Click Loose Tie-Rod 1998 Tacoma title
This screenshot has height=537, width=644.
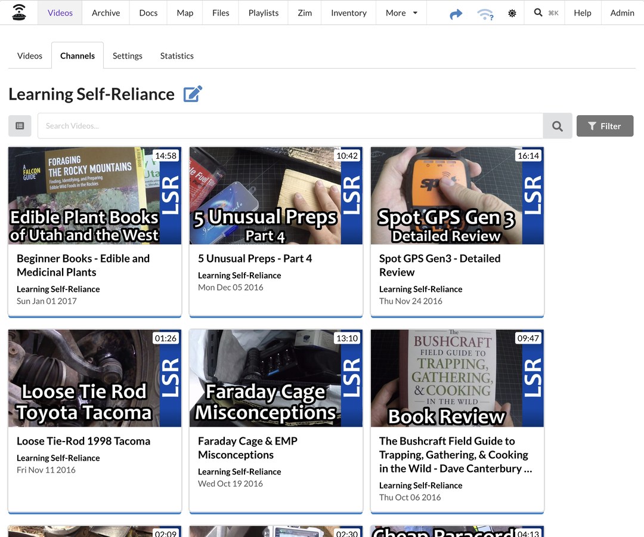coord(83,441)
